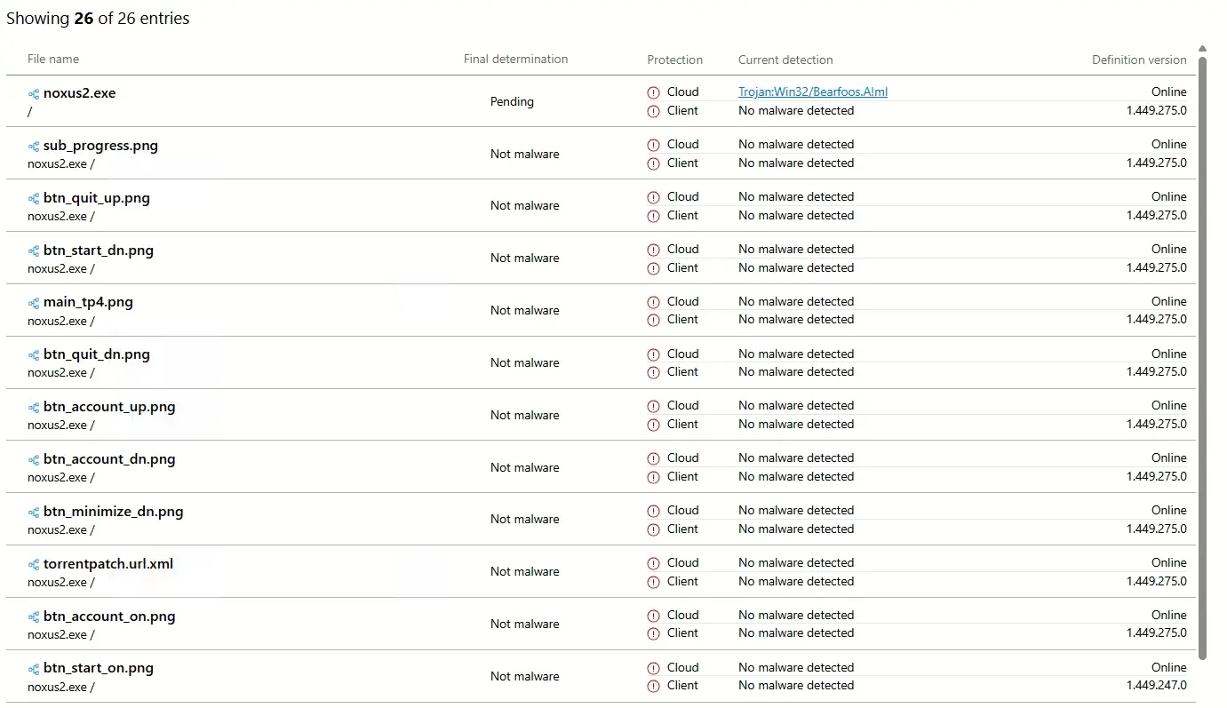Click the tree icon next to btn_minimize_dn.png
This screenshot has height=708, width=1227.
34,512
